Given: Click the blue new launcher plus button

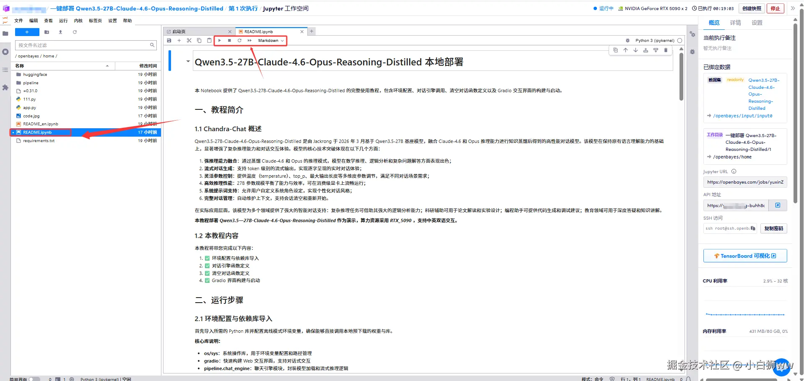Looking at the screenshot, I should click(27, 32).
